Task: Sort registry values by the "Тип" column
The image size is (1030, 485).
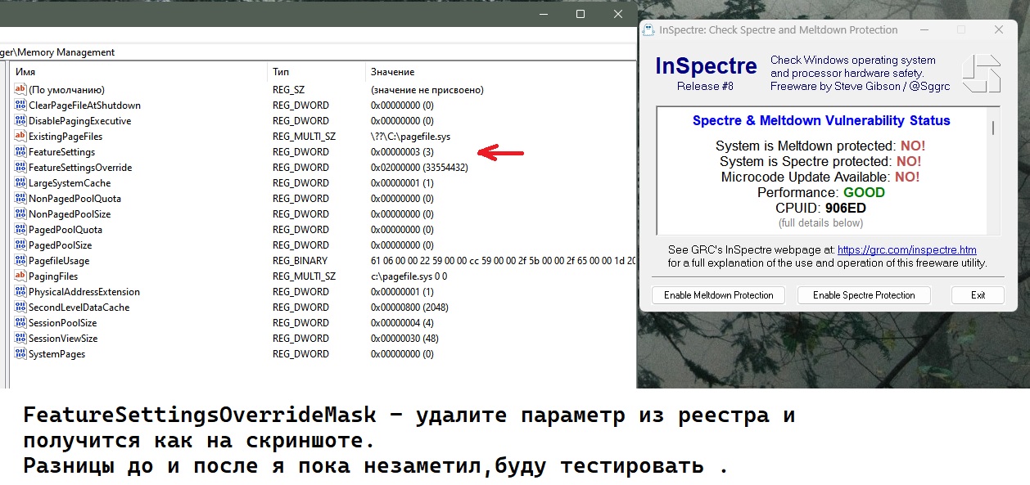Action: (282, 71)
